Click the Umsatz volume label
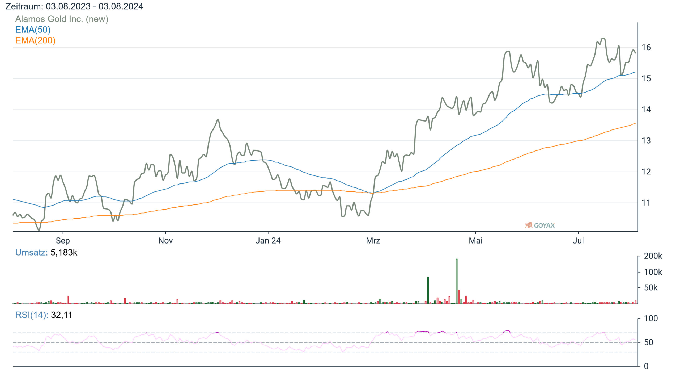The height and width of the screenshot is (389, 680). click(32, 253)
